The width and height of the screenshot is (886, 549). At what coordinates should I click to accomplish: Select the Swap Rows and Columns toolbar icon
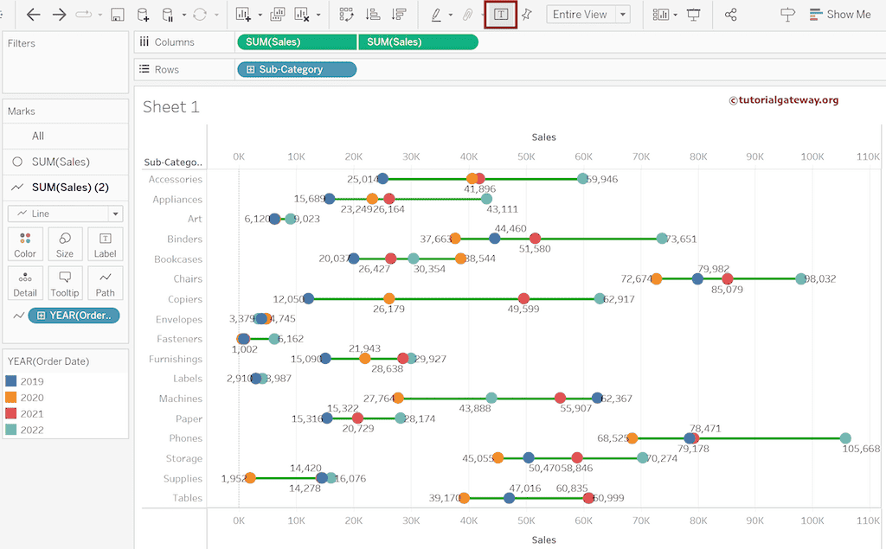pyautogui.click(x=344, y=14)
